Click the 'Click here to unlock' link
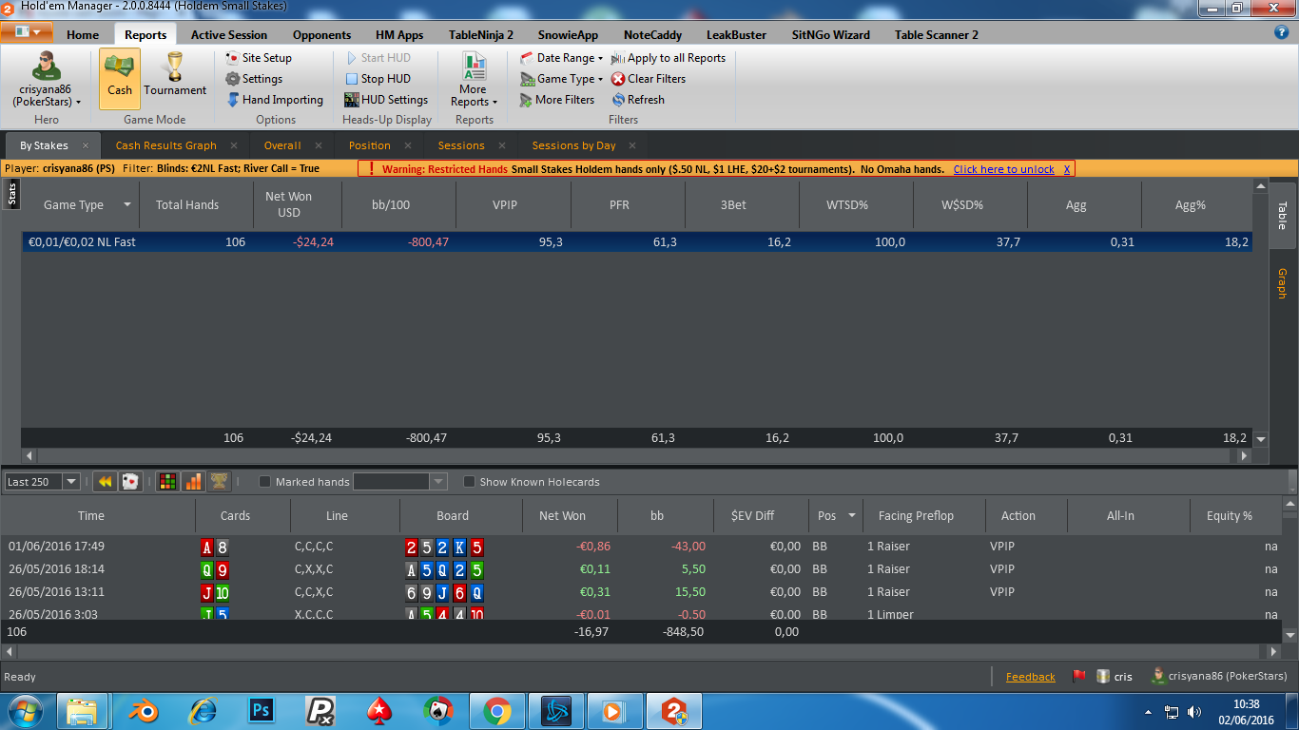1299x730 pixels. coord(1004,169)
